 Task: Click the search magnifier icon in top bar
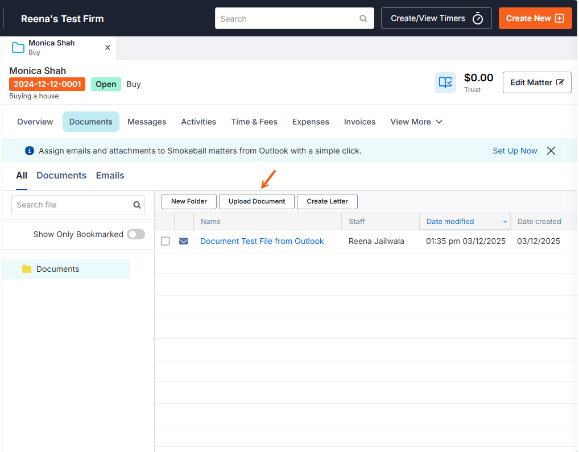[x=363, y=18]
